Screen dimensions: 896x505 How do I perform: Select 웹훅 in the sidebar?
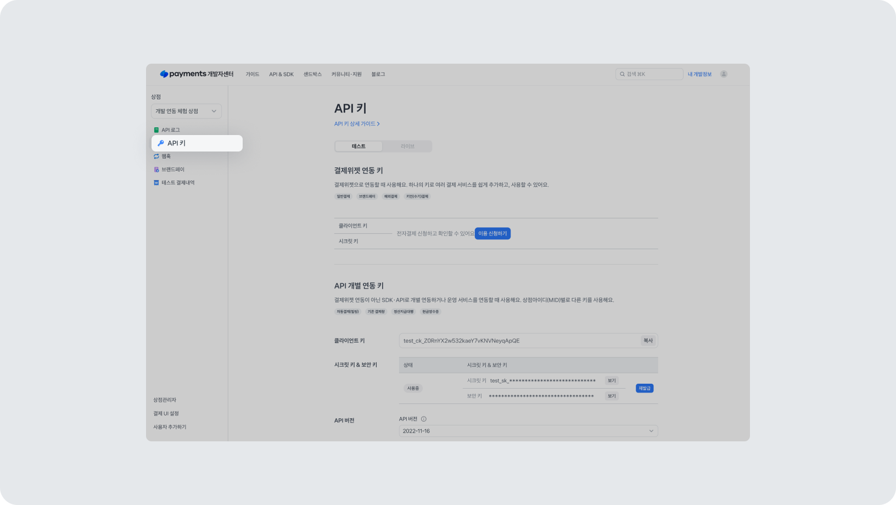[x=166, y=156]
